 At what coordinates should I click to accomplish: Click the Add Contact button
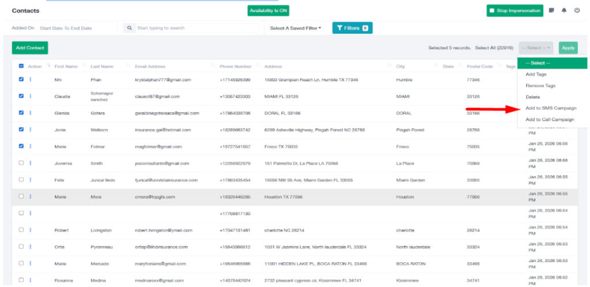click(29, 48)
